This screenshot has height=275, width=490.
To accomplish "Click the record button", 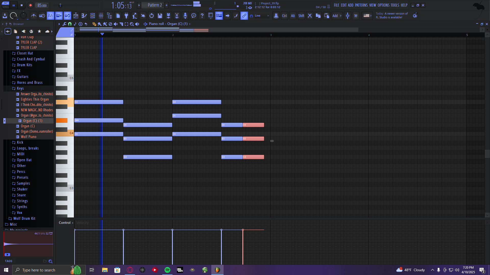I will [x=30, y=5].
